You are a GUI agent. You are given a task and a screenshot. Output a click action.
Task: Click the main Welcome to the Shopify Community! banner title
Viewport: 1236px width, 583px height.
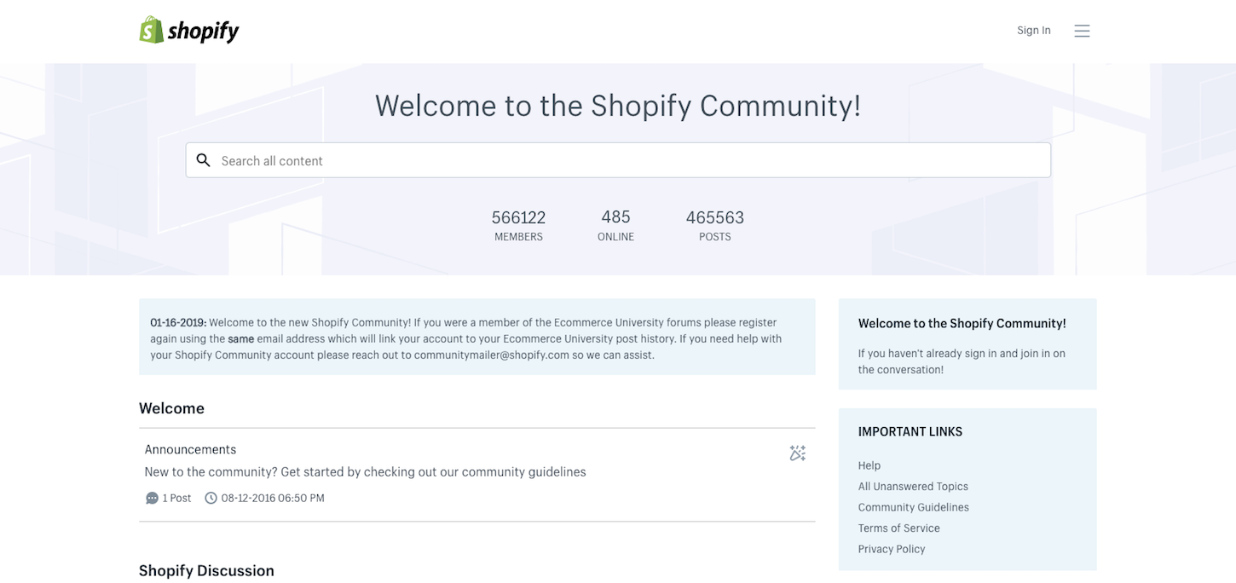(618, 106)
